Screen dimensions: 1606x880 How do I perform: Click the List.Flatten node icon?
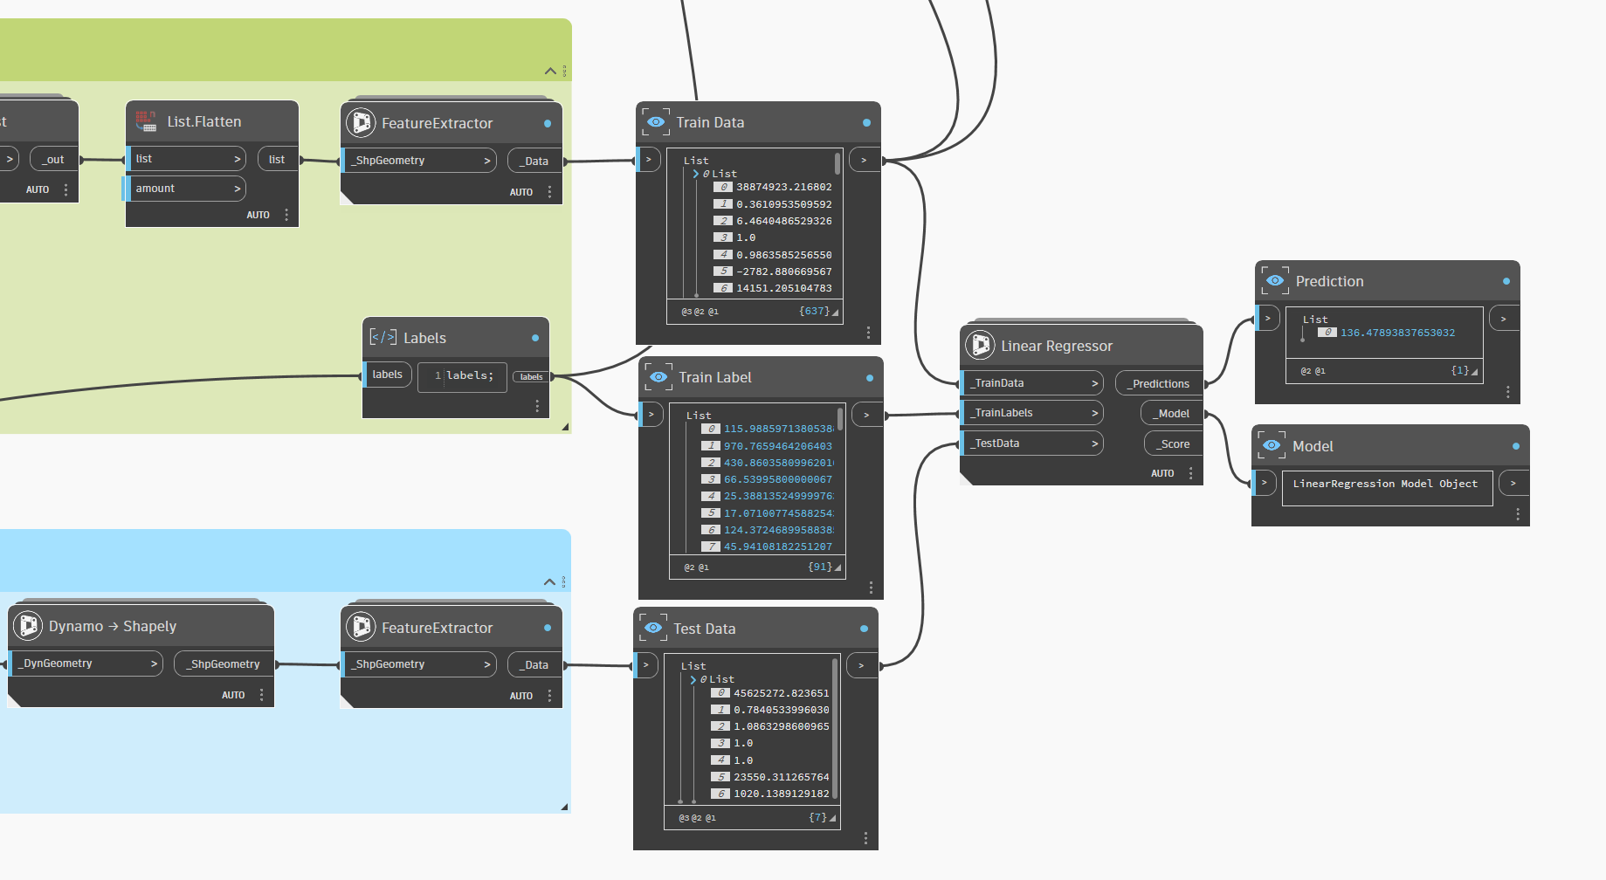[x=146, y=121]
